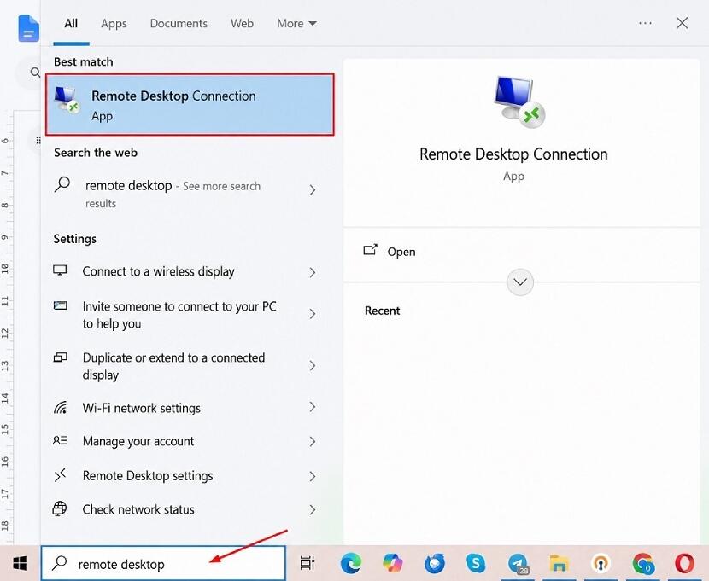
Task: Expand more actions chevron below Open
Action: (520, 282)
